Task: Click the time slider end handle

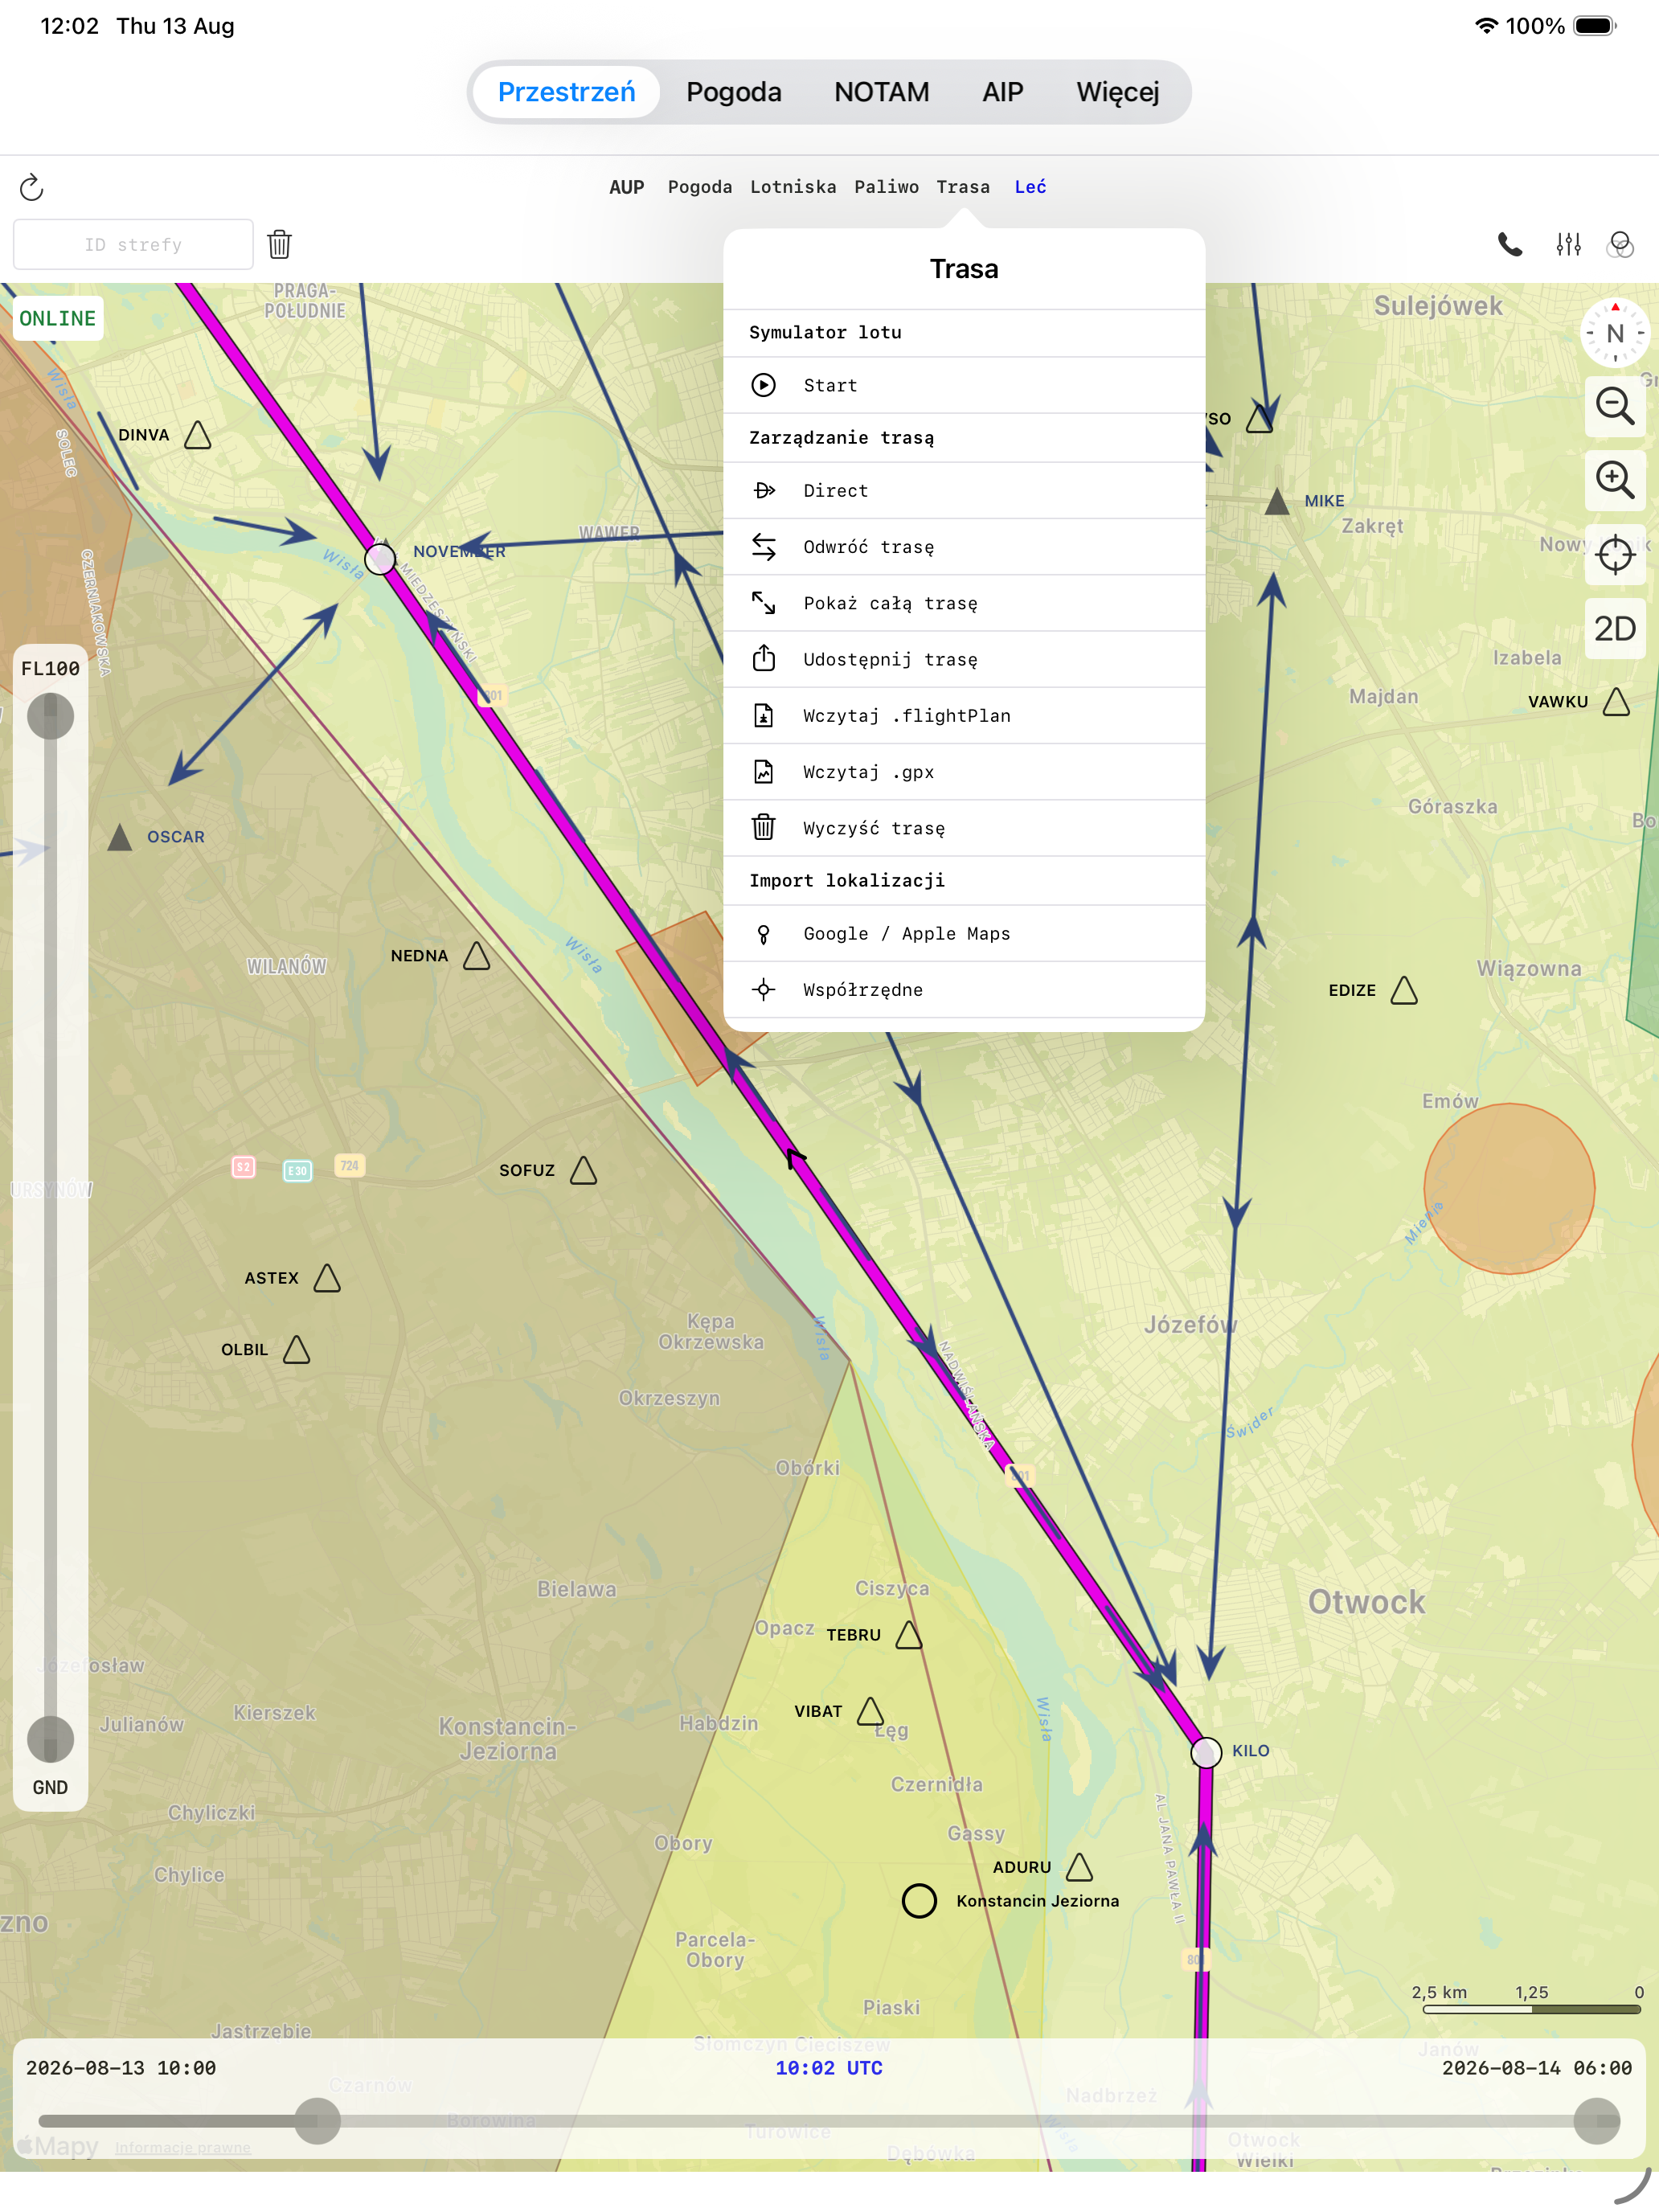Action: point(1597,2121)
